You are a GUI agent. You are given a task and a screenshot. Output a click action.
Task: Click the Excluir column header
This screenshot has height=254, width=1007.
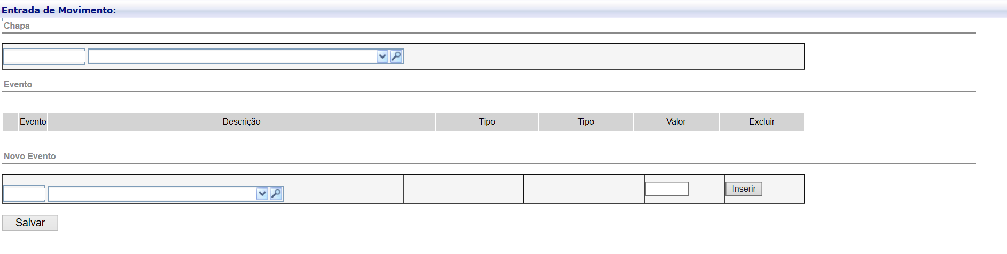pyautogui.click(x=762, y=121)
